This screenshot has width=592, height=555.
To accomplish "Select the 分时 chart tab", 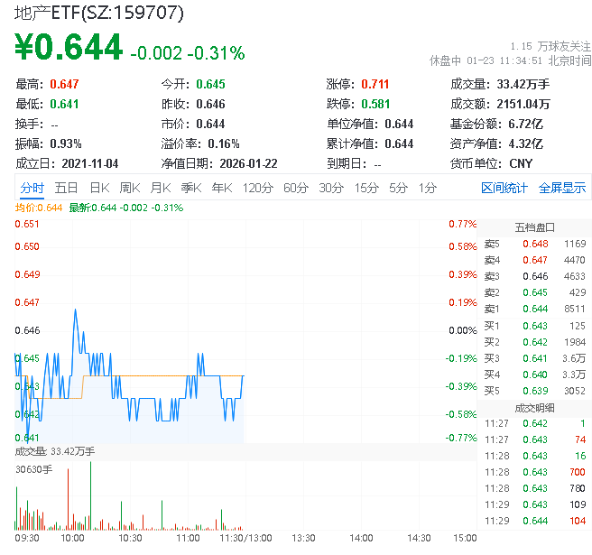I will pyautogui.click(x=32, y=188).
